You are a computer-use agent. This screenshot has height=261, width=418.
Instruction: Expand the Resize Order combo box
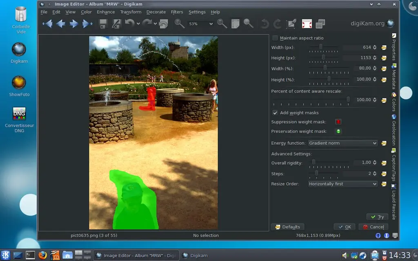tap(342, 184)
